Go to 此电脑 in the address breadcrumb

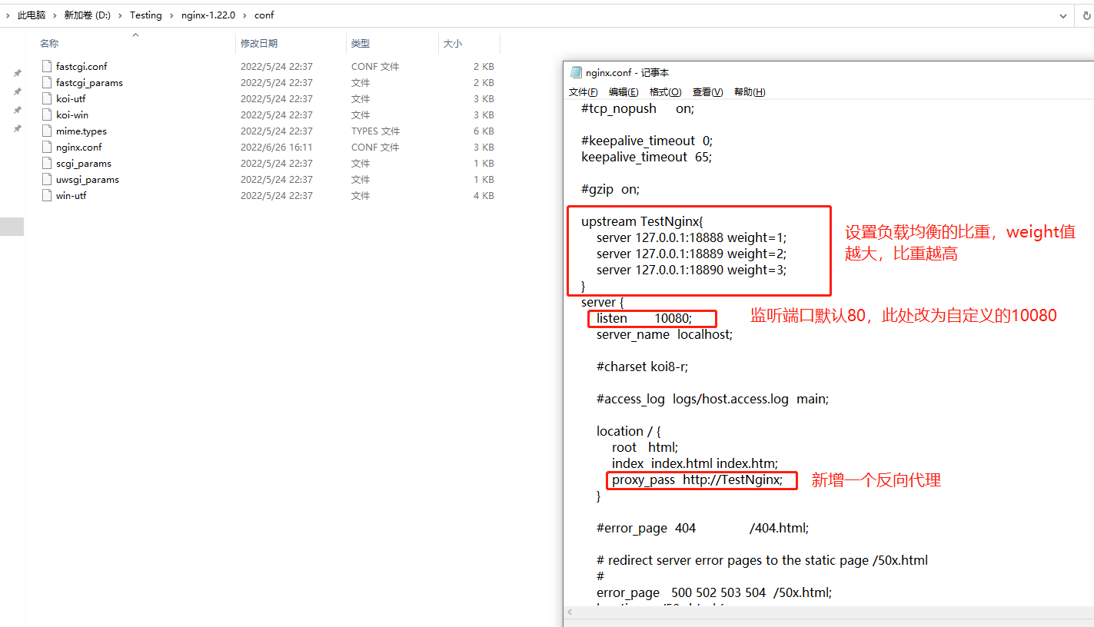(x=32, y=15)
